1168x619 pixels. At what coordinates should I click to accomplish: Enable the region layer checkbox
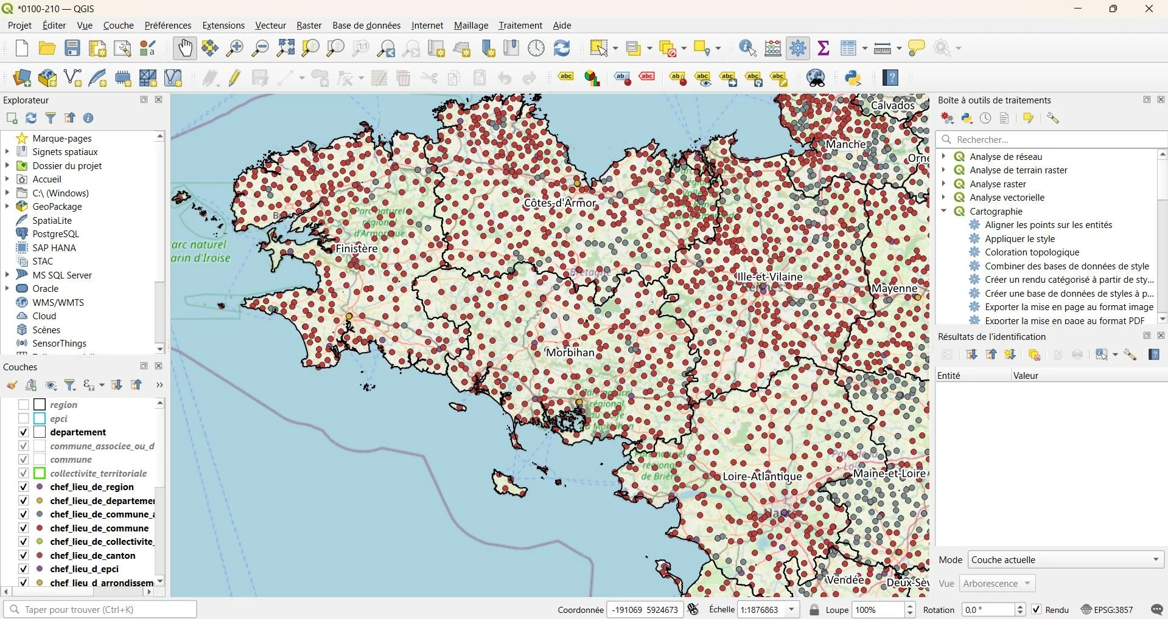coord(24,405)
